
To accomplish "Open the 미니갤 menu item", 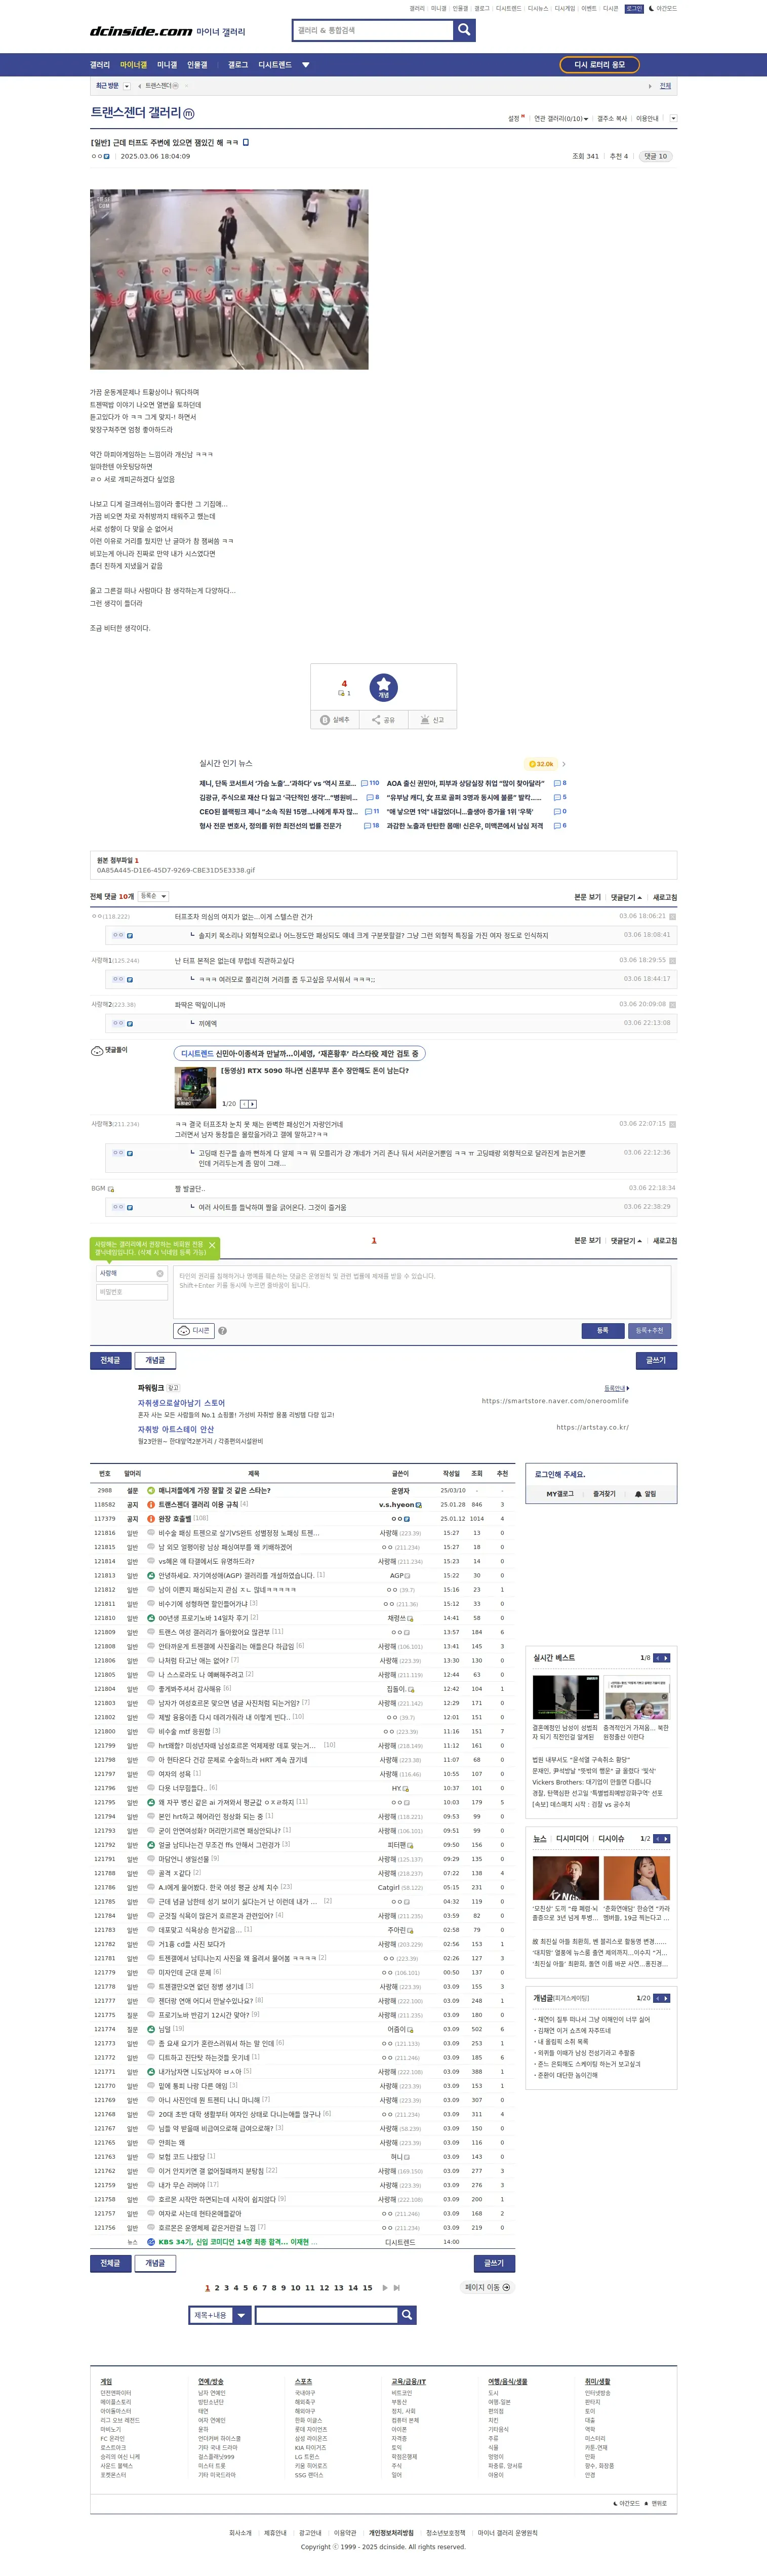I will (x=167, y=65).
